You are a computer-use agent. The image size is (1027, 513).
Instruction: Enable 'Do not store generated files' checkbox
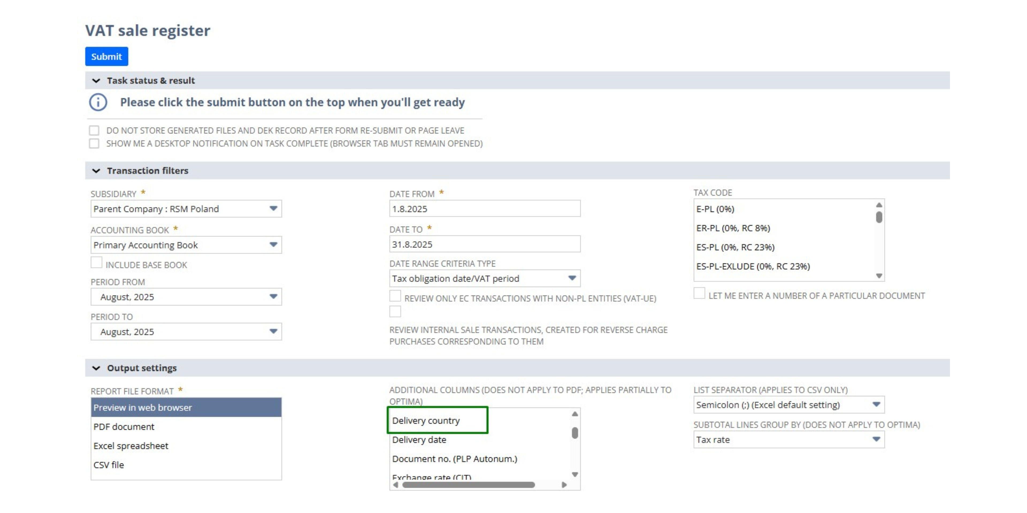[x=94, y=131]
